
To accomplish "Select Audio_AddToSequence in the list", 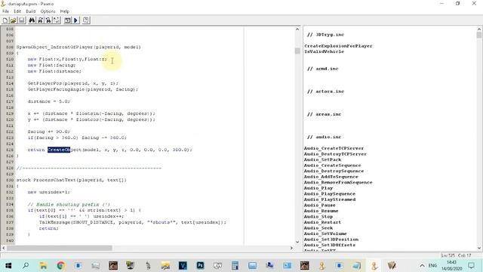I will [331, 177].
